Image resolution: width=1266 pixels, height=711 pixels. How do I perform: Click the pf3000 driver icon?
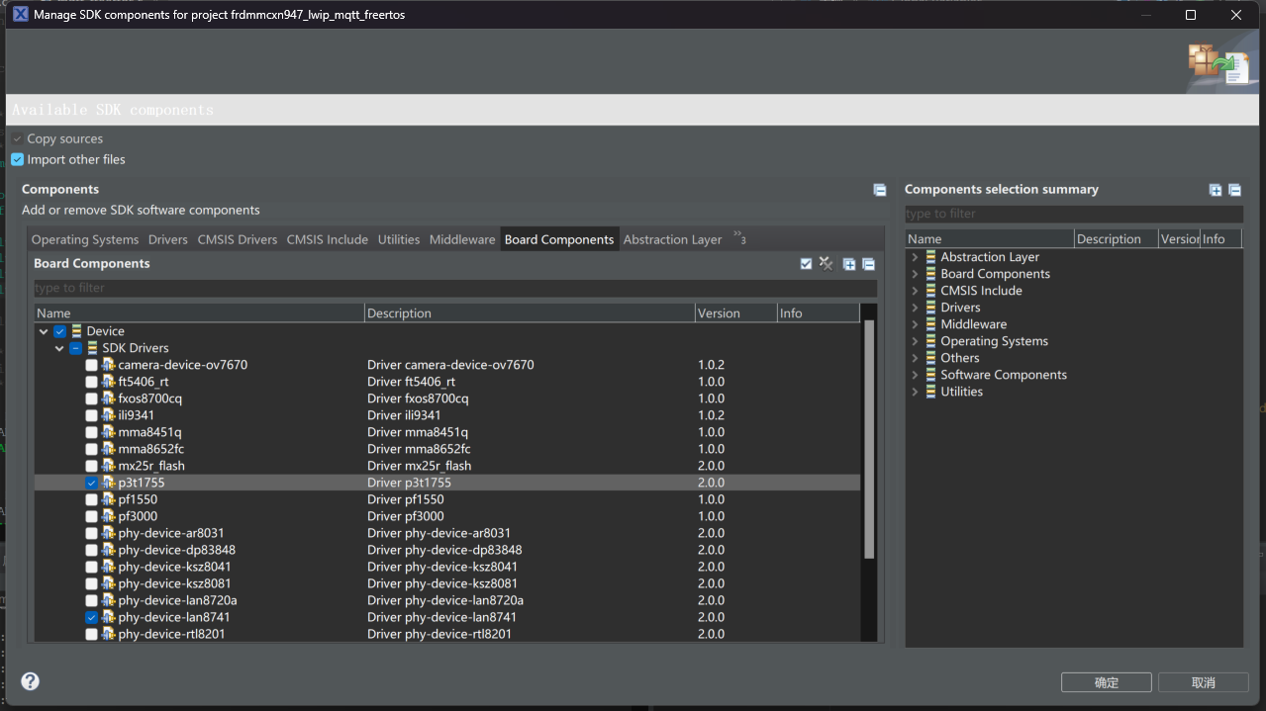[x=109, y=516]
